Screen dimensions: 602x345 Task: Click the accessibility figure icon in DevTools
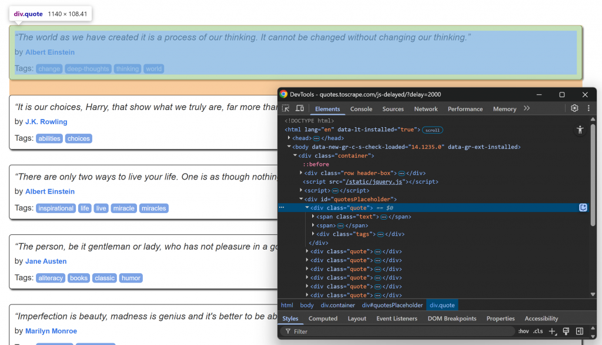580,130
